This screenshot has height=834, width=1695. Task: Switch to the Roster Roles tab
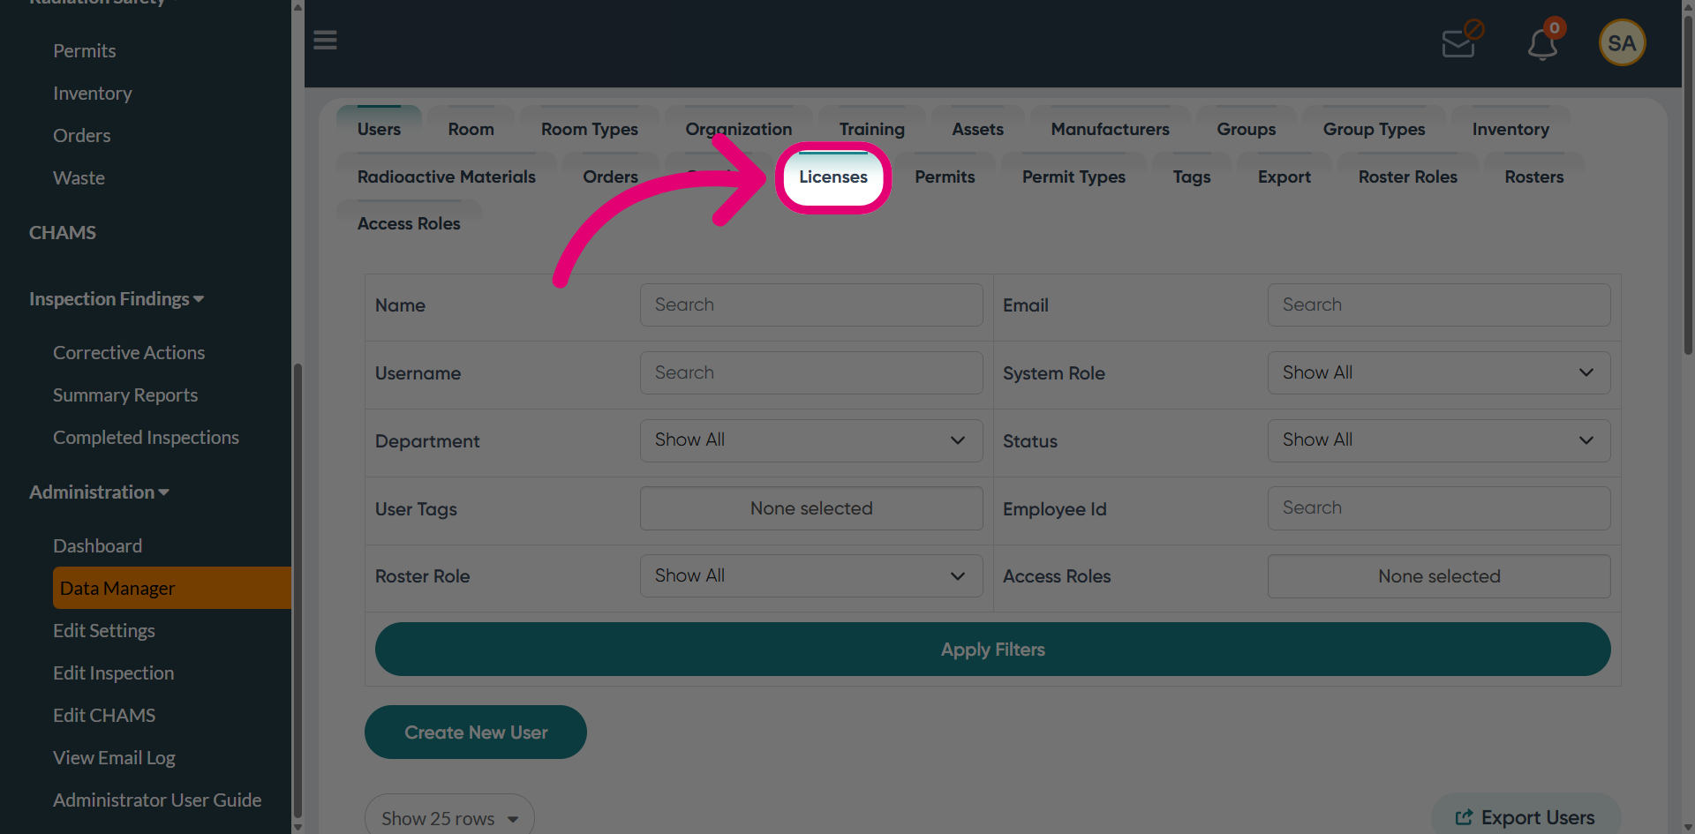[x=1408, y=177]
